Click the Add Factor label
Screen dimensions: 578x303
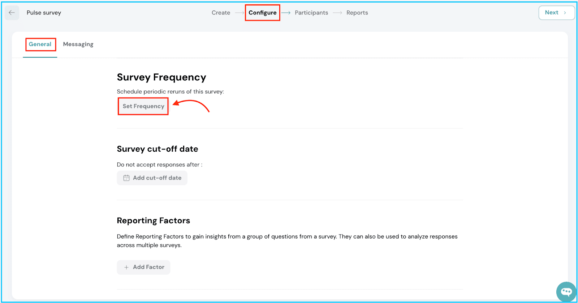148,267
